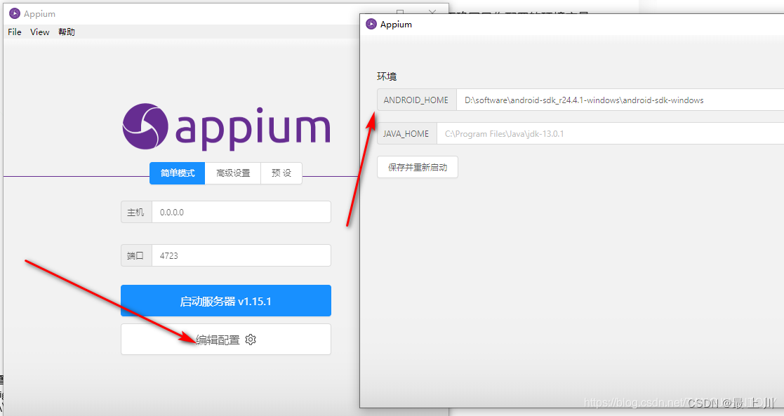Click the ANDROID_HOME label
This screenshot has height=416, width=784.
(x=416, y=100)
